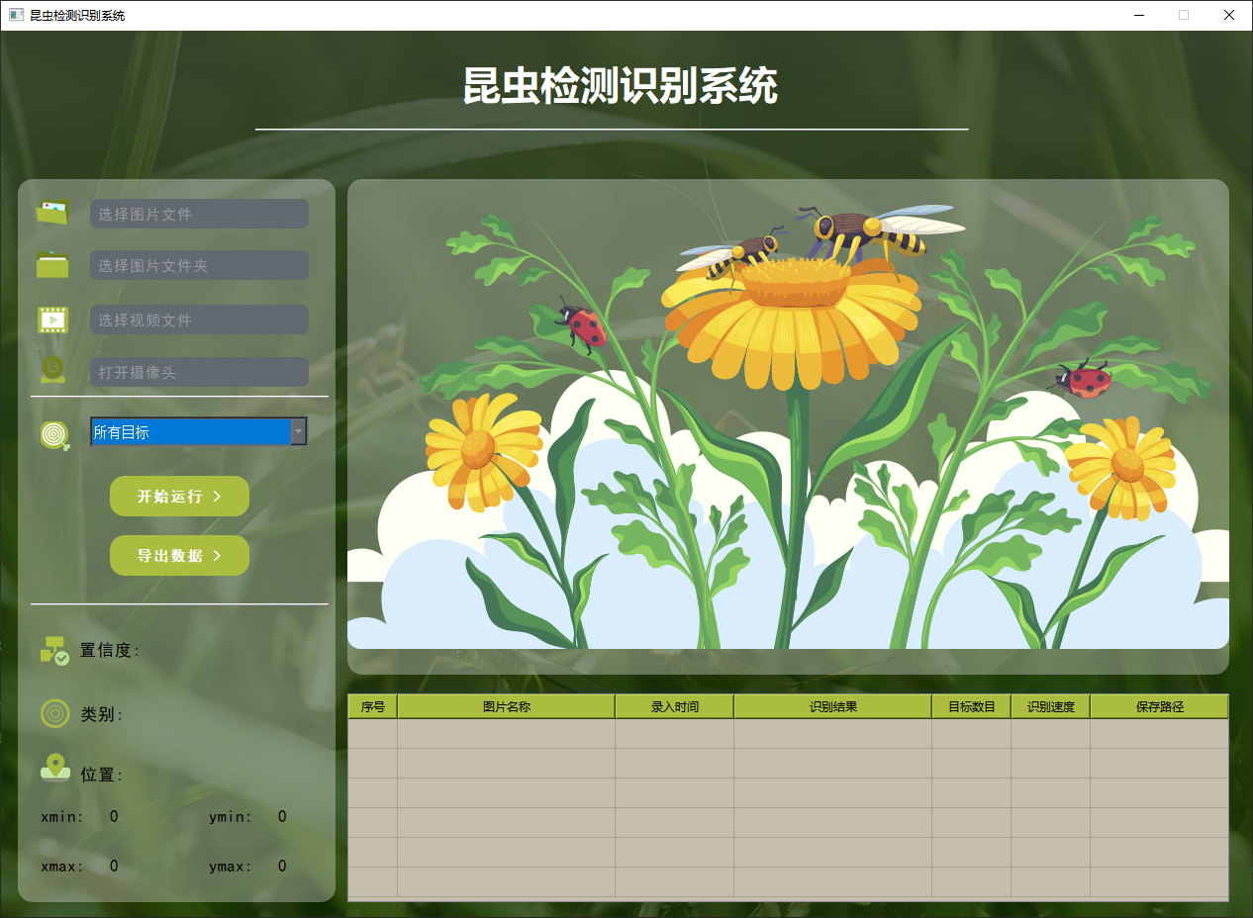
Task: Click the 目标数目 column header
Action: coord(972,706)
